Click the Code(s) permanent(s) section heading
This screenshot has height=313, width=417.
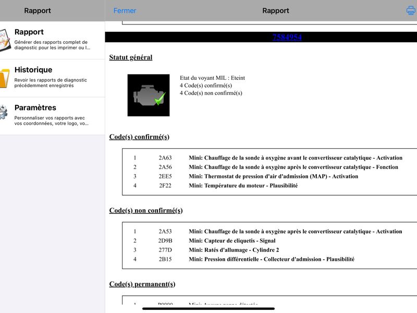(x=142, y=284)
